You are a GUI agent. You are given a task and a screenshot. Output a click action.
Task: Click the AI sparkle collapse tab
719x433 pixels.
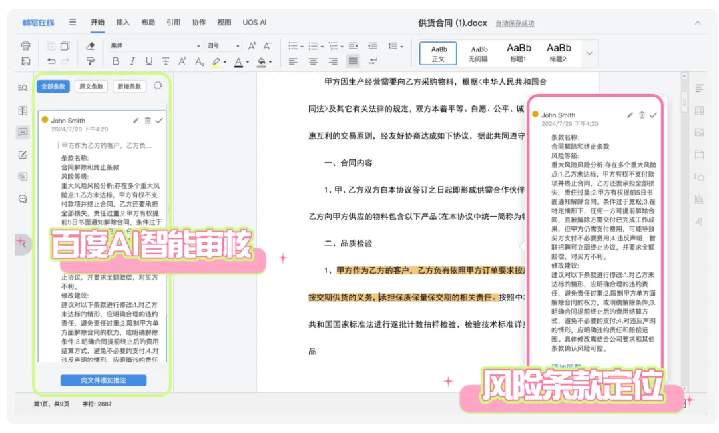pyautogui.click(x=22, y=243)
